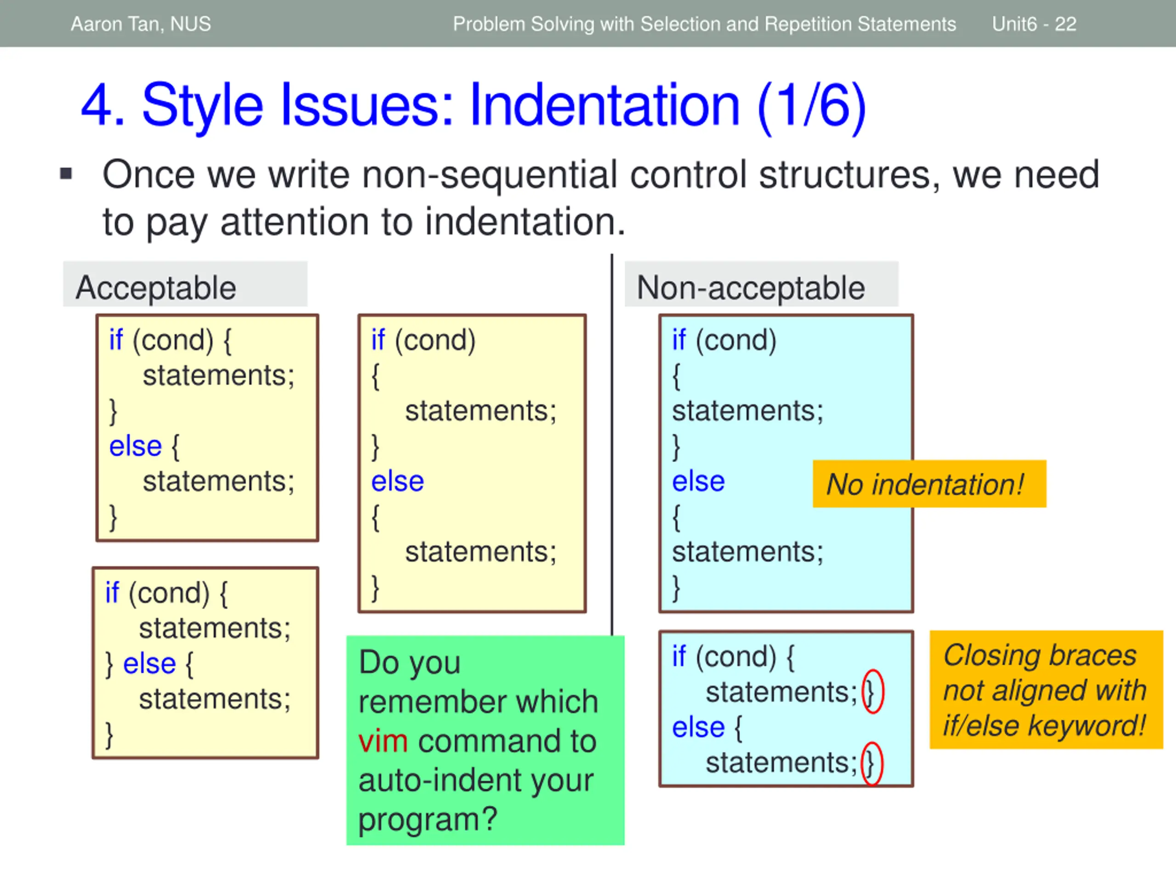Click the "Aaron Tan, NUS" header text
Screen dimensions: 1176x882
(141, 24)
